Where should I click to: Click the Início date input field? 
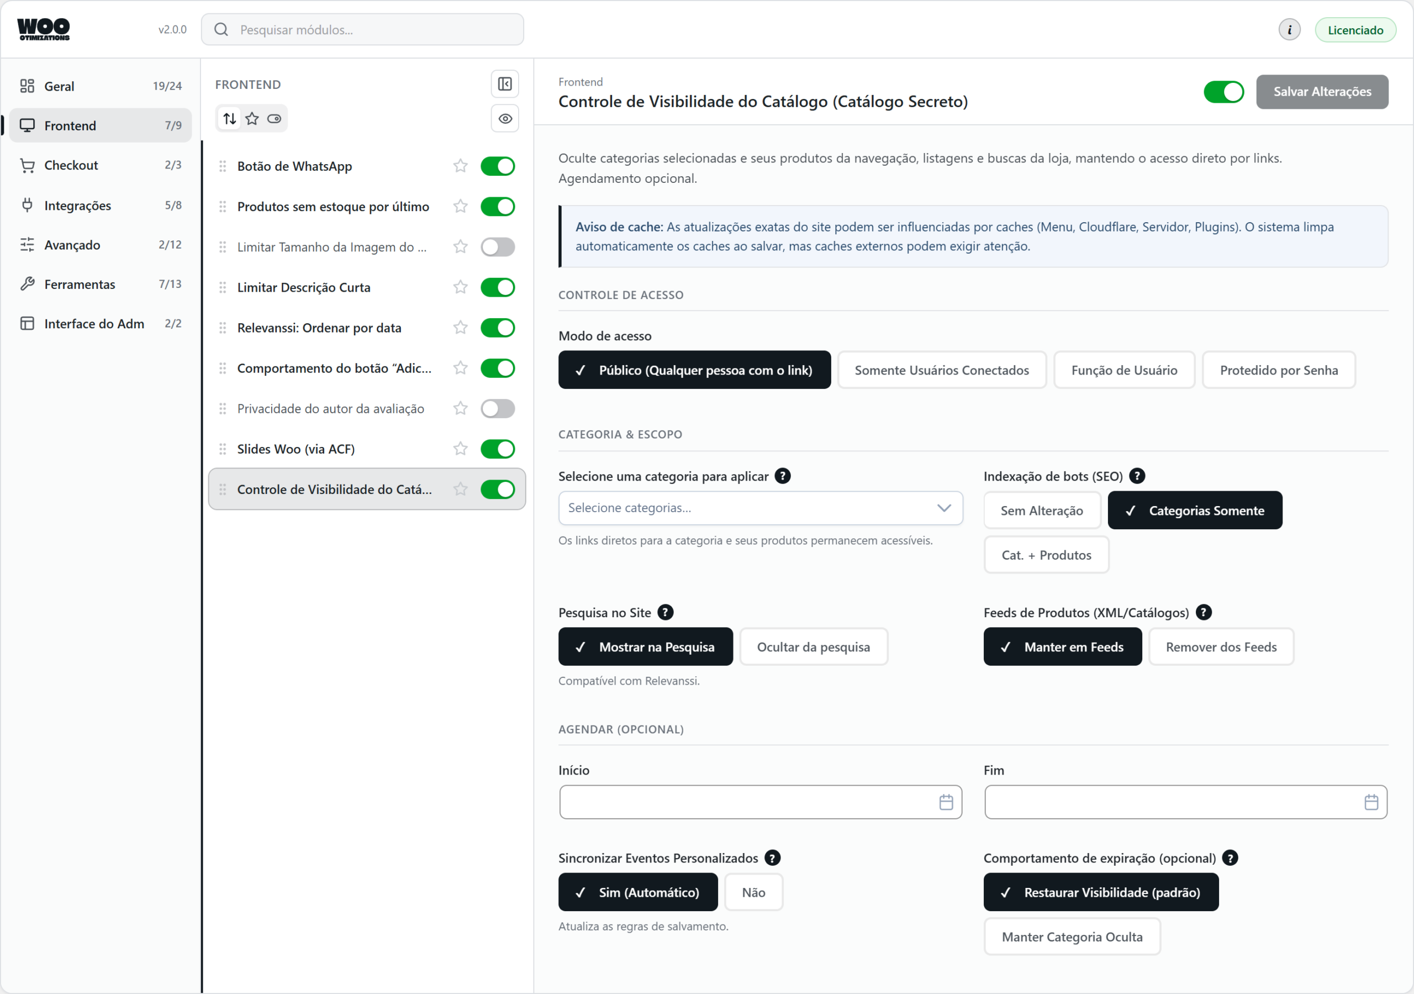(x=760, y=802)
